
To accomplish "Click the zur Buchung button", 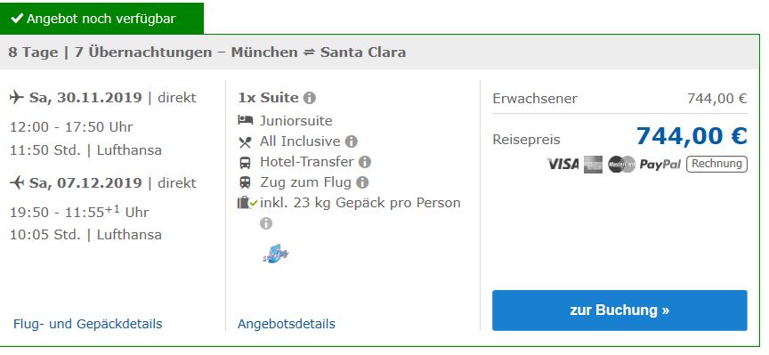I will point(619,311).
